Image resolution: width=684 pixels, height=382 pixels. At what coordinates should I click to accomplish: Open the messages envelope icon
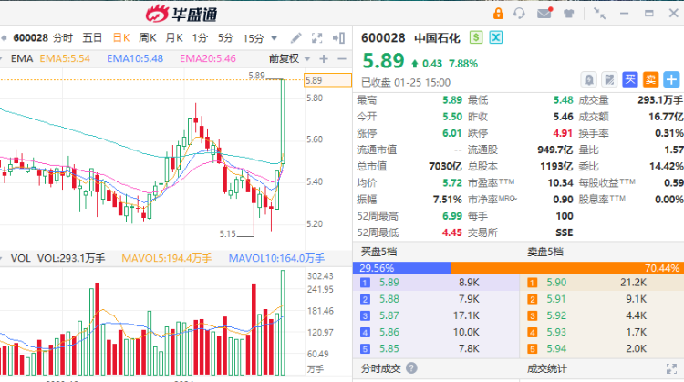544,13
